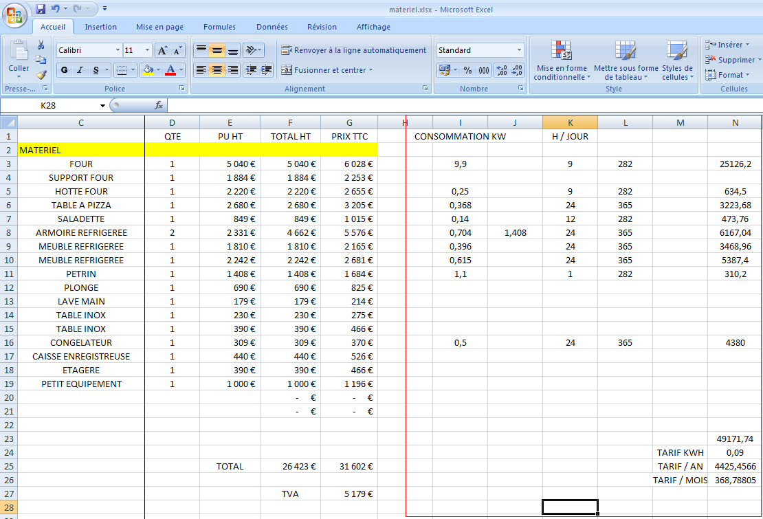763x519 pixels.
Task: Click the Format Painter brush icon
Action: 41,75
